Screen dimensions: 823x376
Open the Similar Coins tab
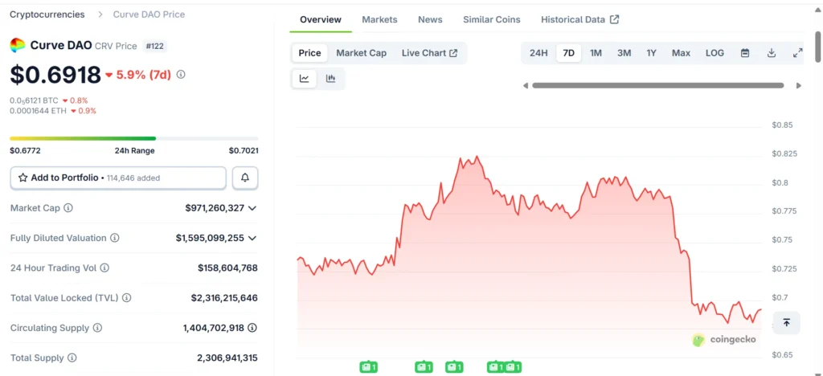pyautogui.click(x=492, y=19)
